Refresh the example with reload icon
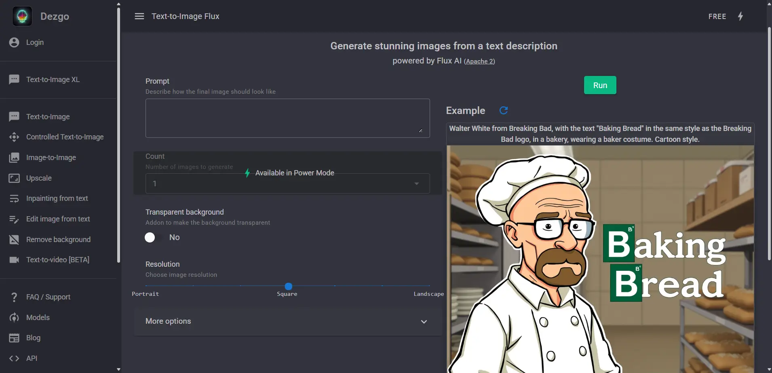Viewport: 772px width, 373px height. tap(504, 110)
